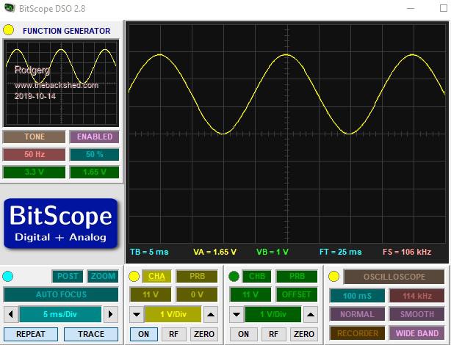Click the TRACE button
This screenshot has width=451, height=345.
90,334
